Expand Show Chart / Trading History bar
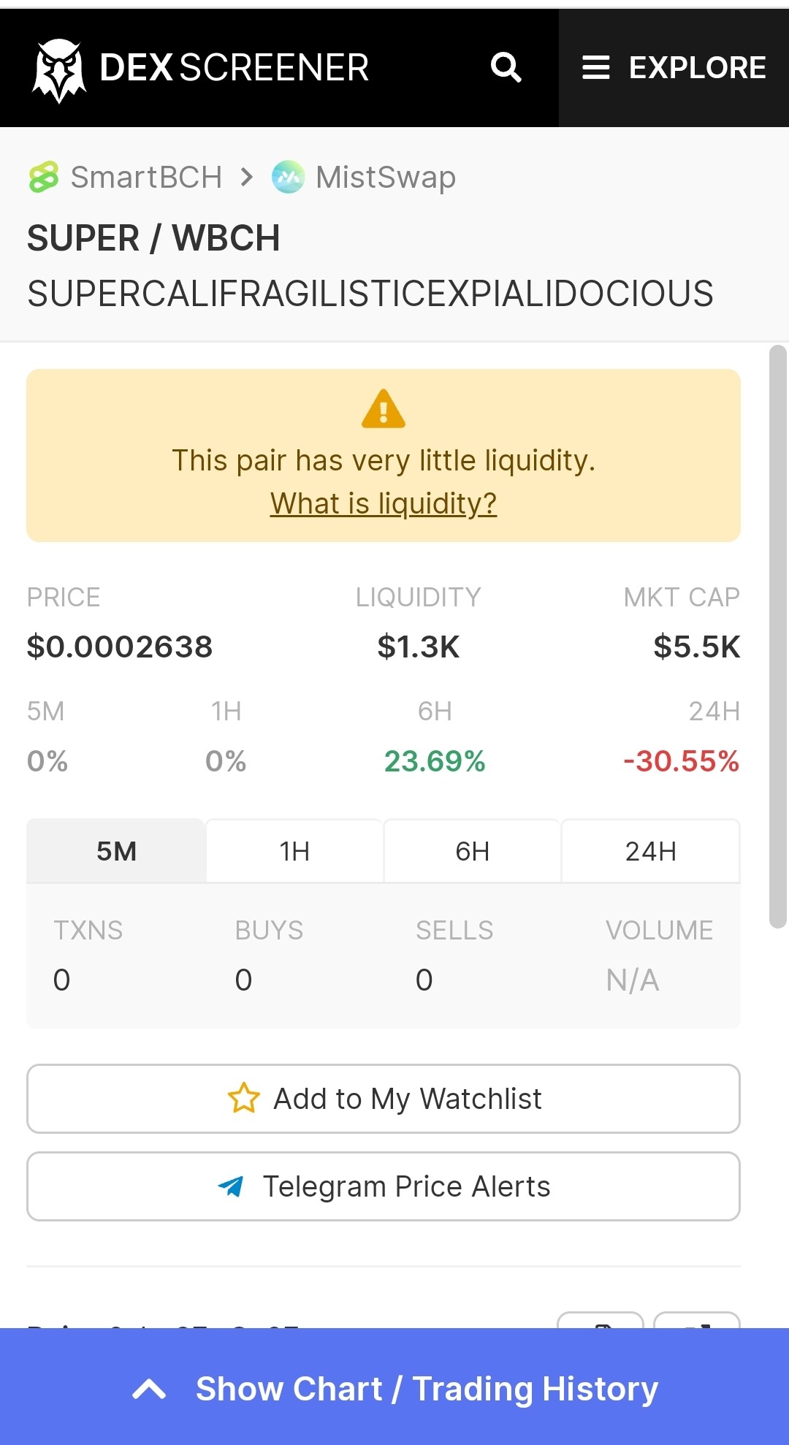This screenshot has height=1445, width=789. [394, 1387]
